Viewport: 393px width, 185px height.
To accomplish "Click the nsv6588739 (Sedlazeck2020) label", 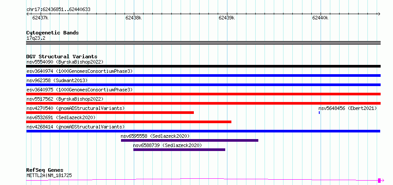I will coord(167,145).
